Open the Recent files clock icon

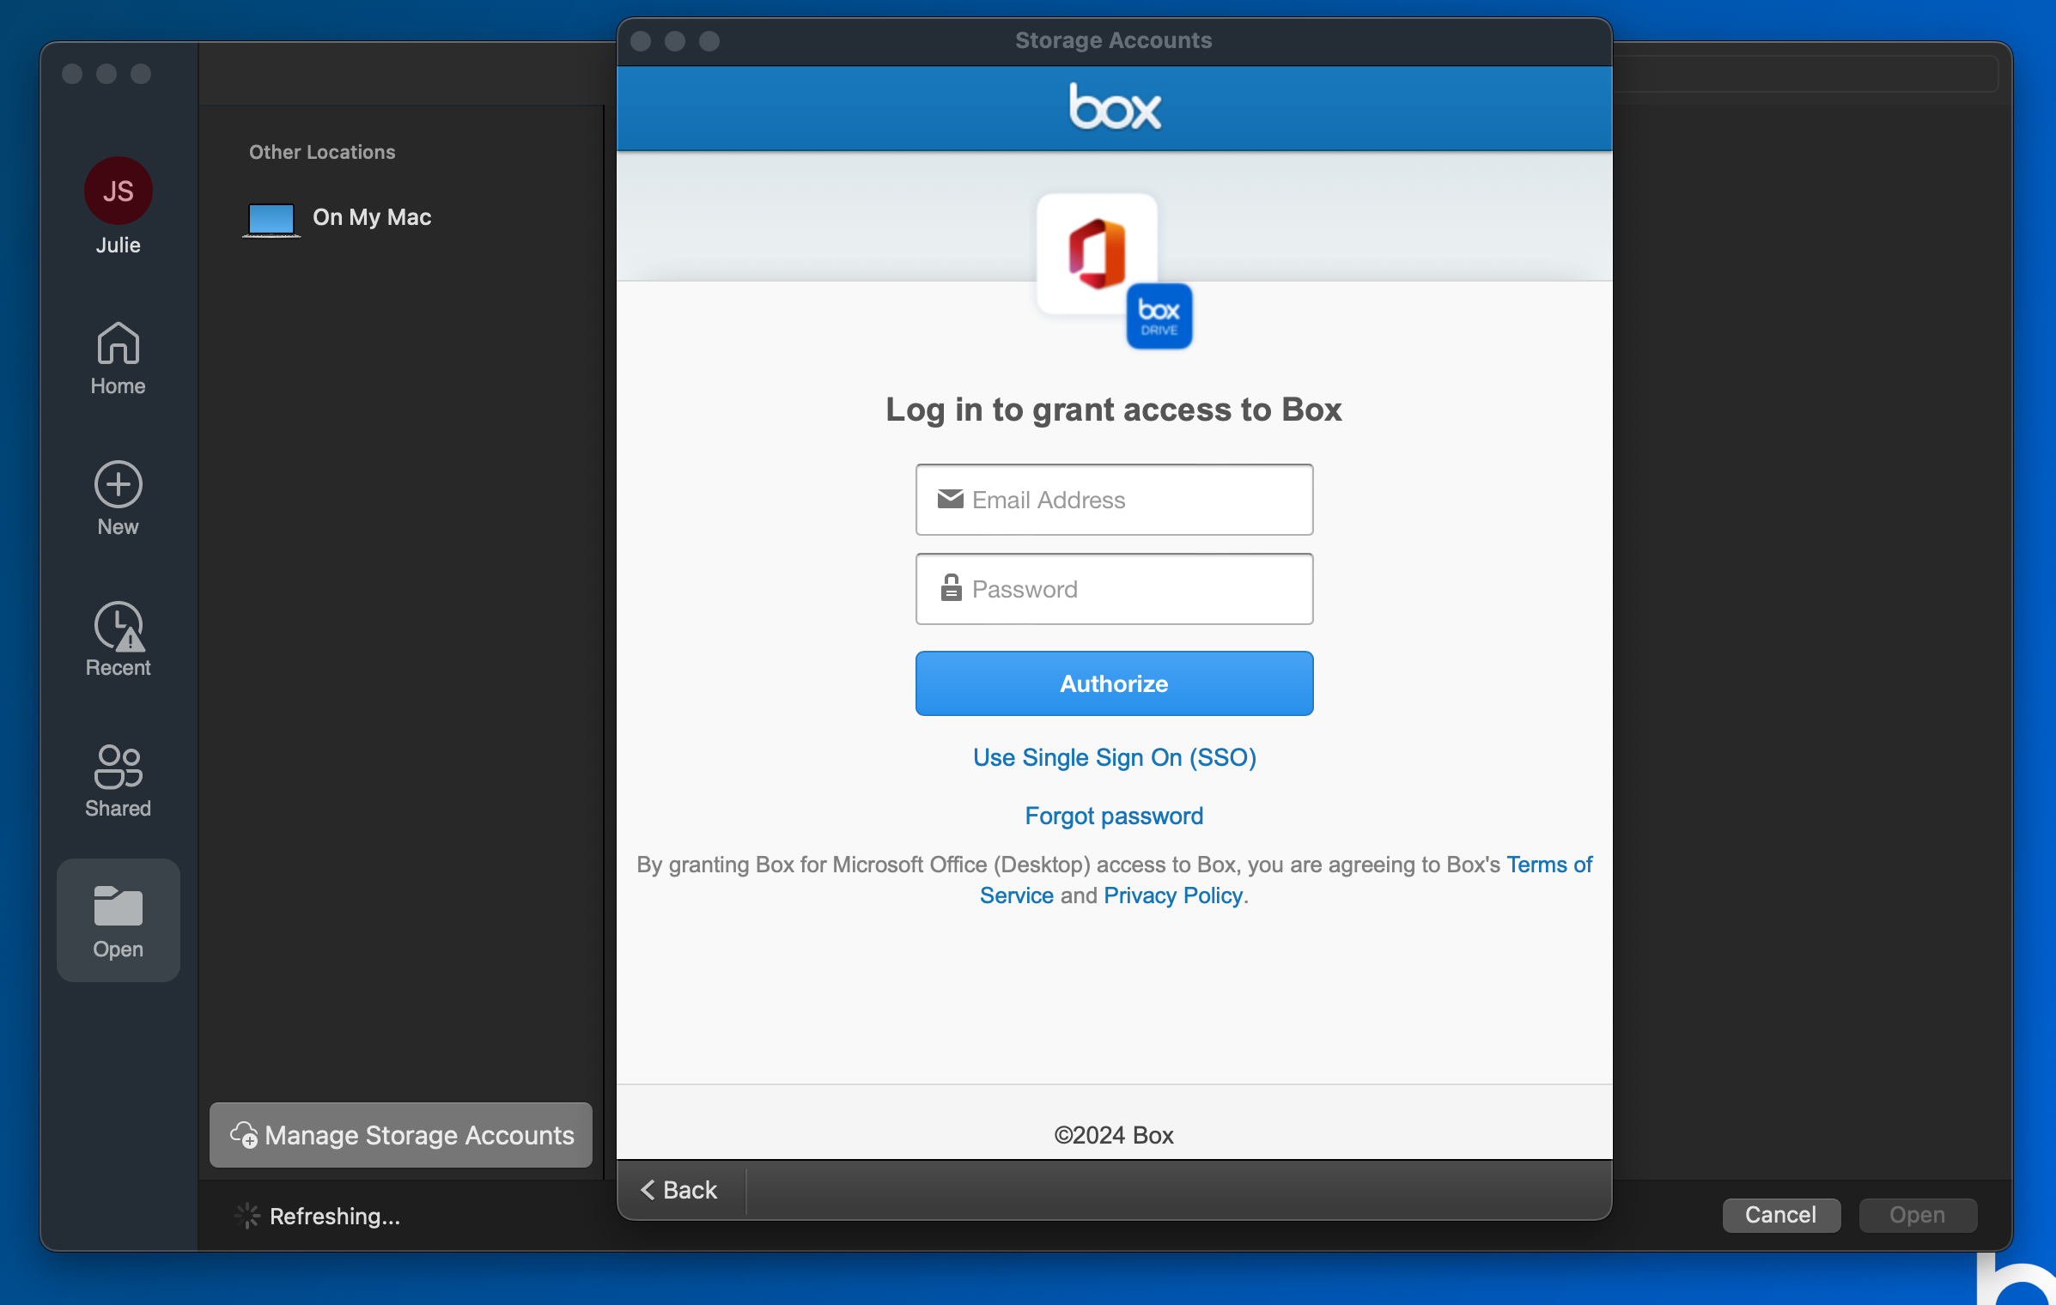pyautogui.click(x=118, y=626)
